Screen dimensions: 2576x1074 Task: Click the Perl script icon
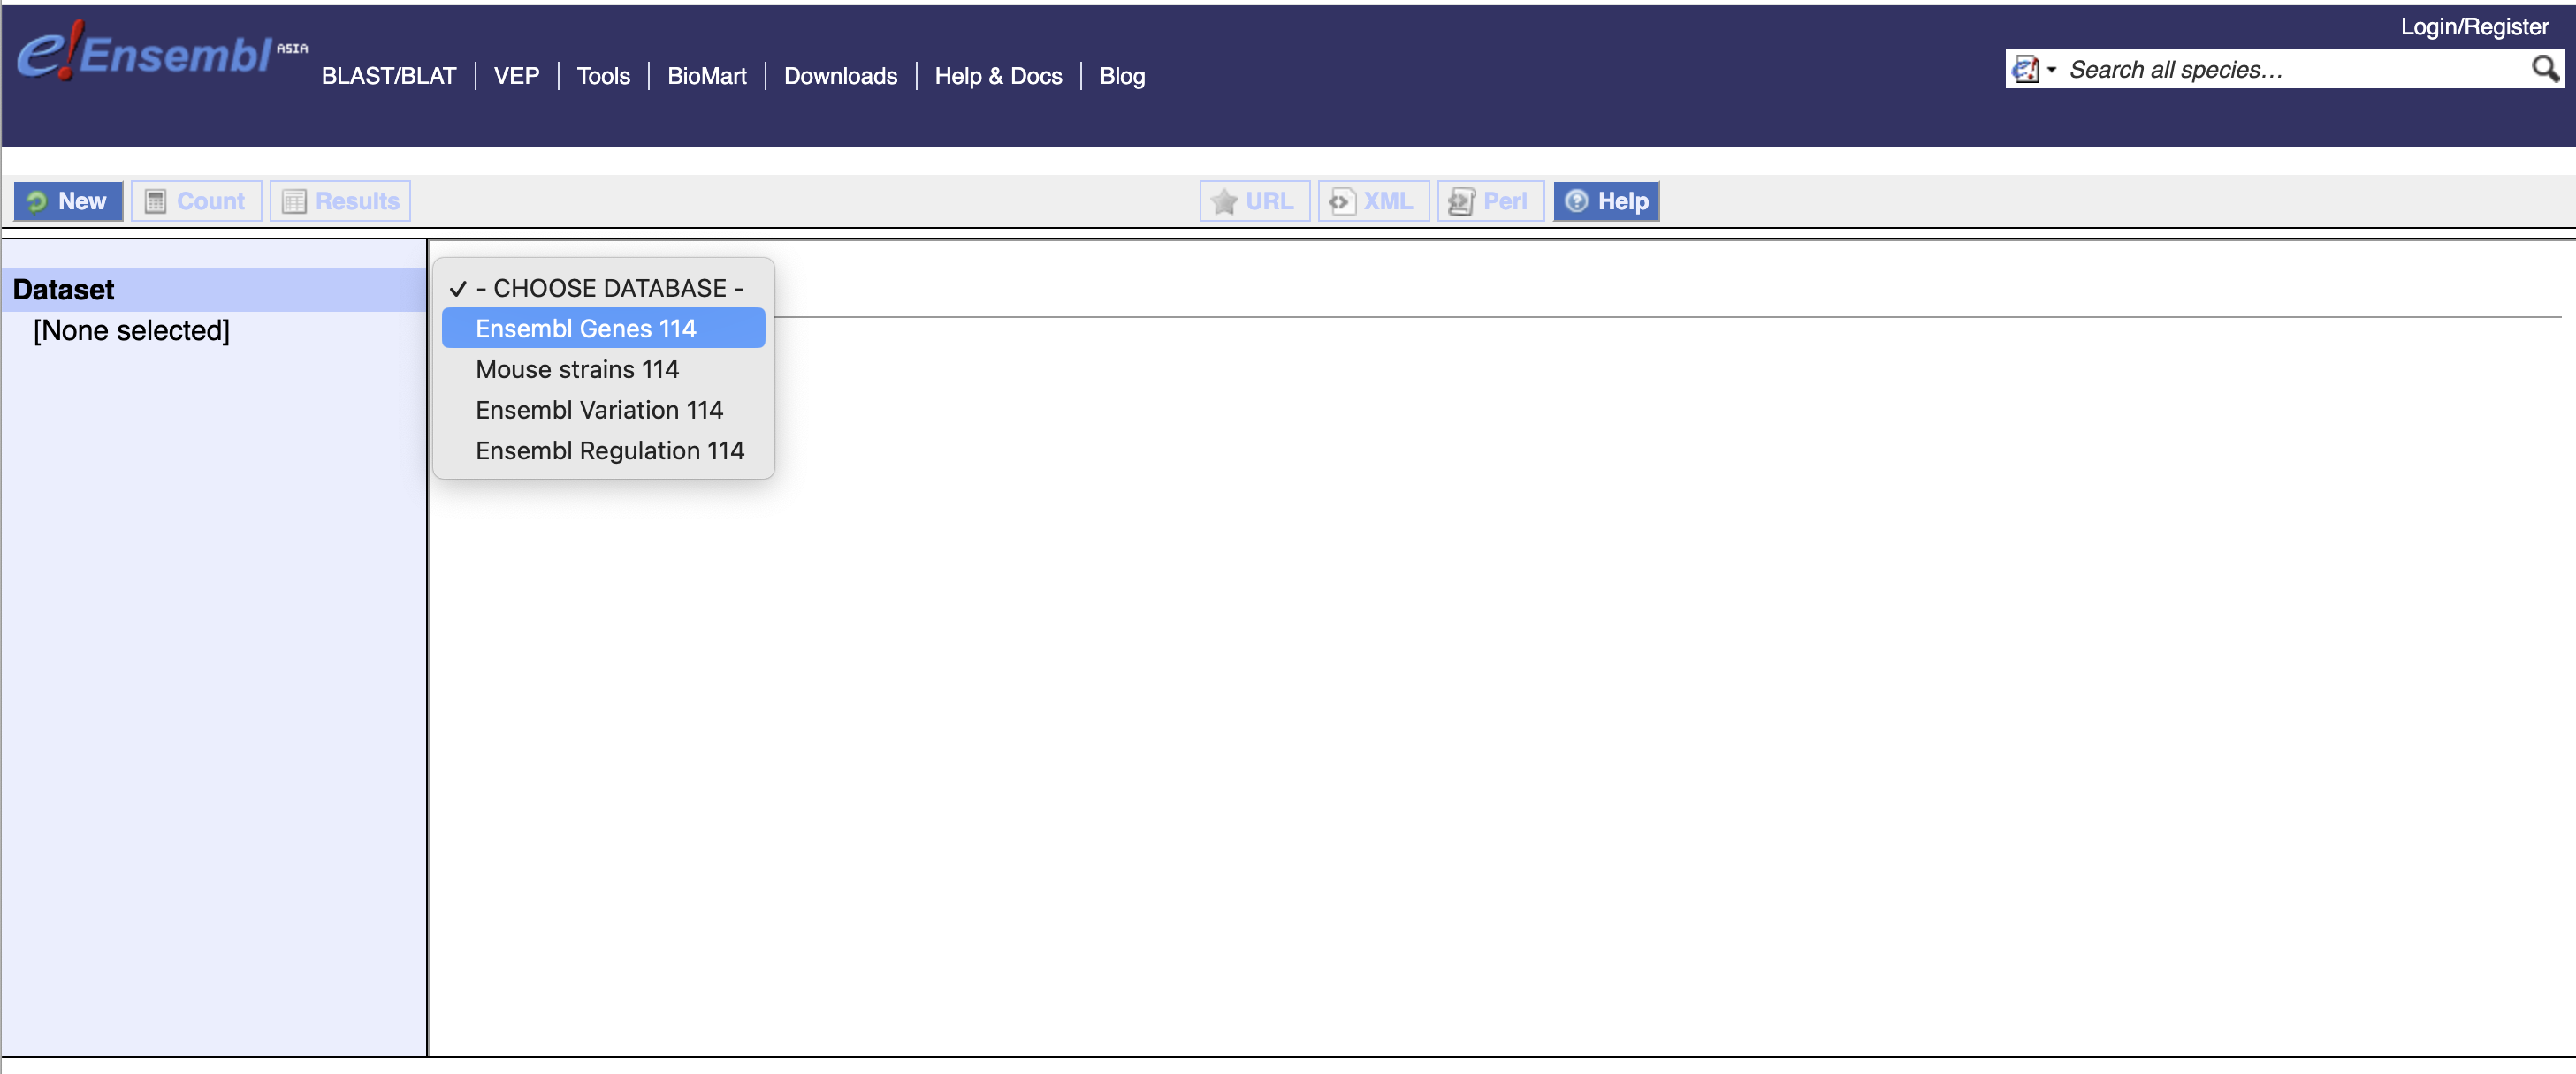click(1461, 200)
